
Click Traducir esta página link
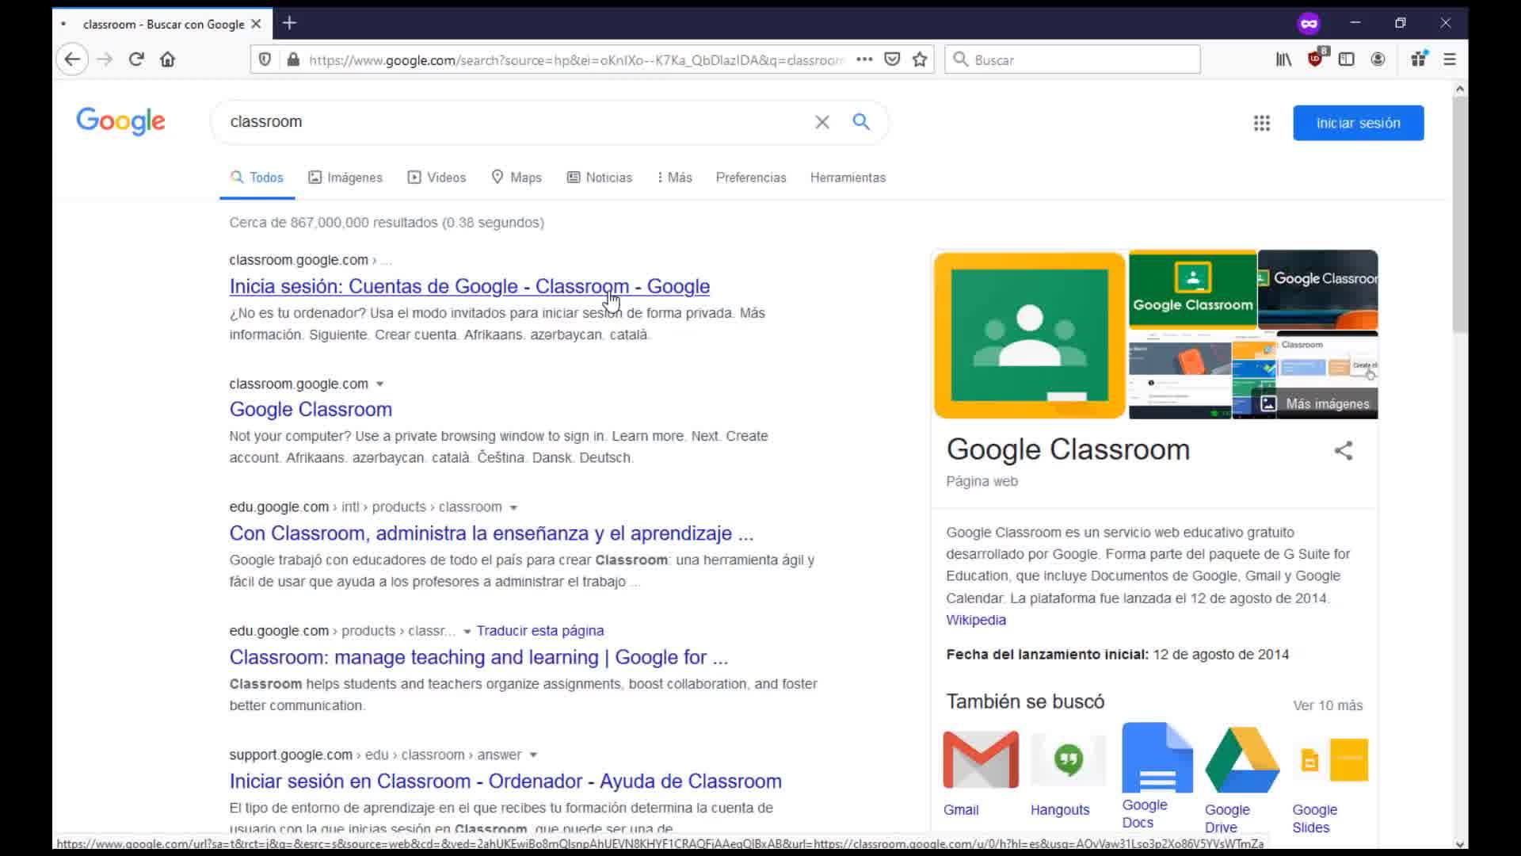[540, 631]
